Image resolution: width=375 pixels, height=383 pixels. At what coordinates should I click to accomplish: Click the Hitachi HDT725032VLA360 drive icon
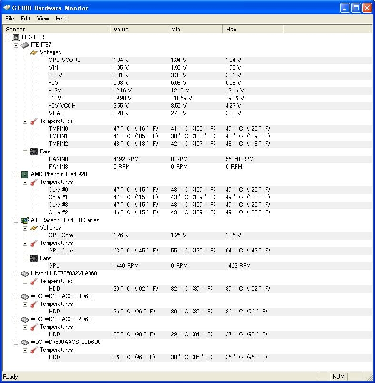(x=25, y=274)
